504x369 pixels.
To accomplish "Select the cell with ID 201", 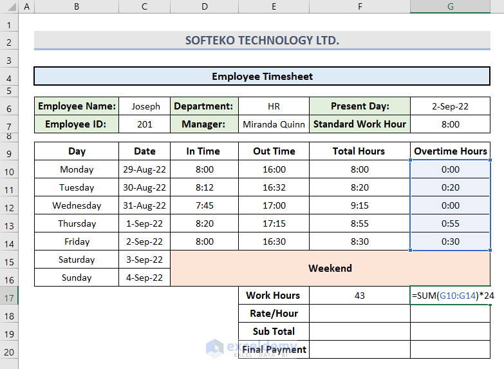I will click(x=144, y=124).
